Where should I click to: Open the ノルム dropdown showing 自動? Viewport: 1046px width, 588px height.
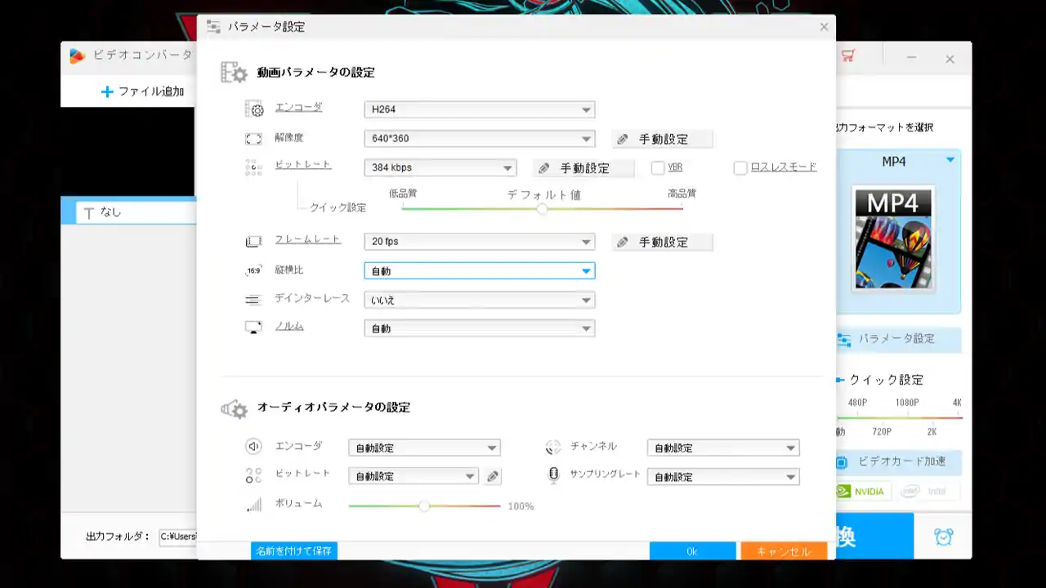[x=479, y=329]
